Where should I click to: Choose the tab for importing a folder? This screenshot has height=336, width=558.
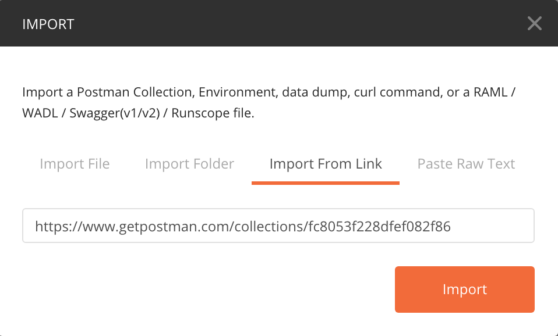[x=189, y=164]
